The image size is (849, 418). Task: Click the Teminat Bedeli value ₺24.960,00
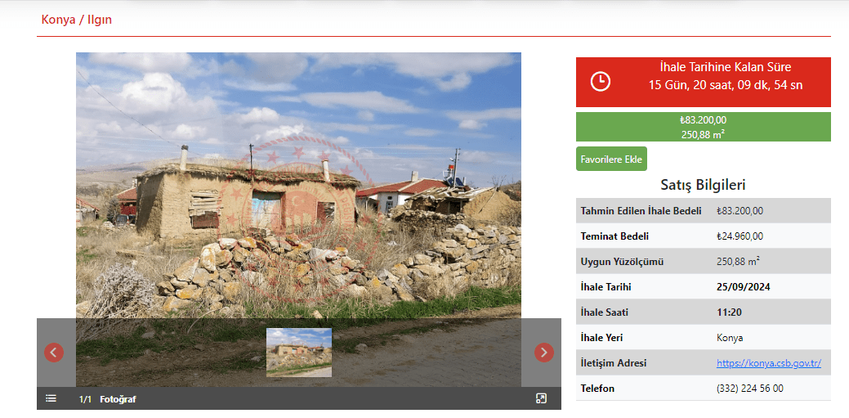point(740,236)
